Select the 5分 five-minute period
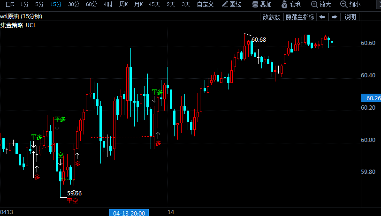The width and height of the screenshot is (381, 216). point(39,4)
